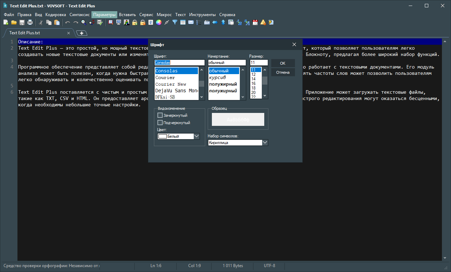Click the scissors Cut icon
This screenshot has width=451, height=272.
[41, 22]
